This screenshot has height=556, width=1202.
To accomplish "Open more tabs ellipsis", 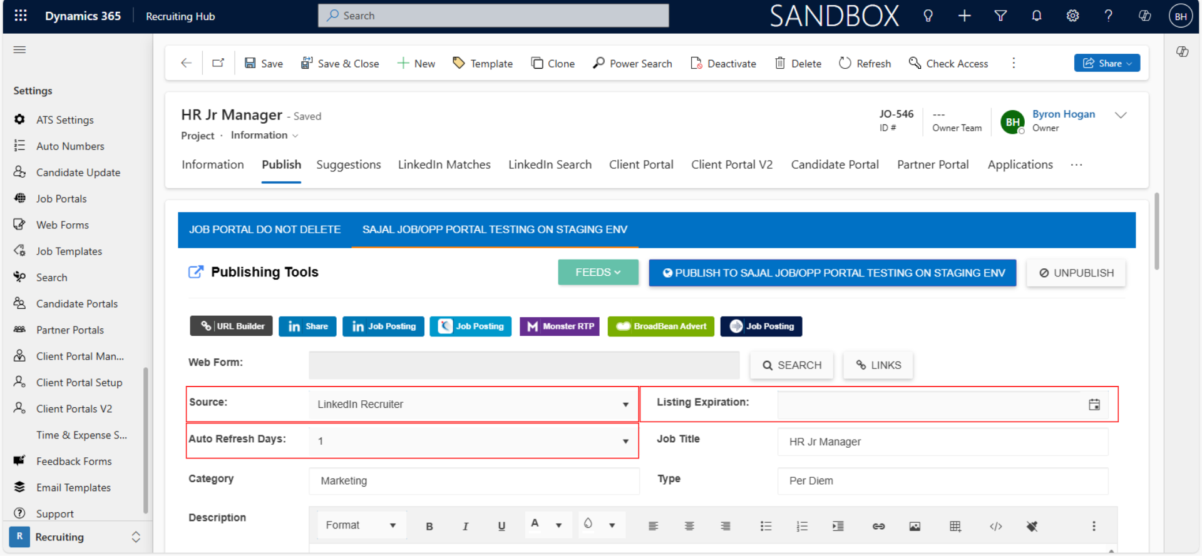I will (1076, 165).
